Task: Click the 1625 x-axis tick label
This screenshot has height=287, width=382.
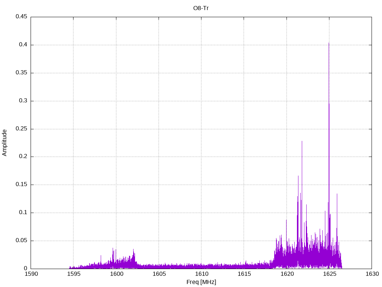Action: tap(329, 274)
